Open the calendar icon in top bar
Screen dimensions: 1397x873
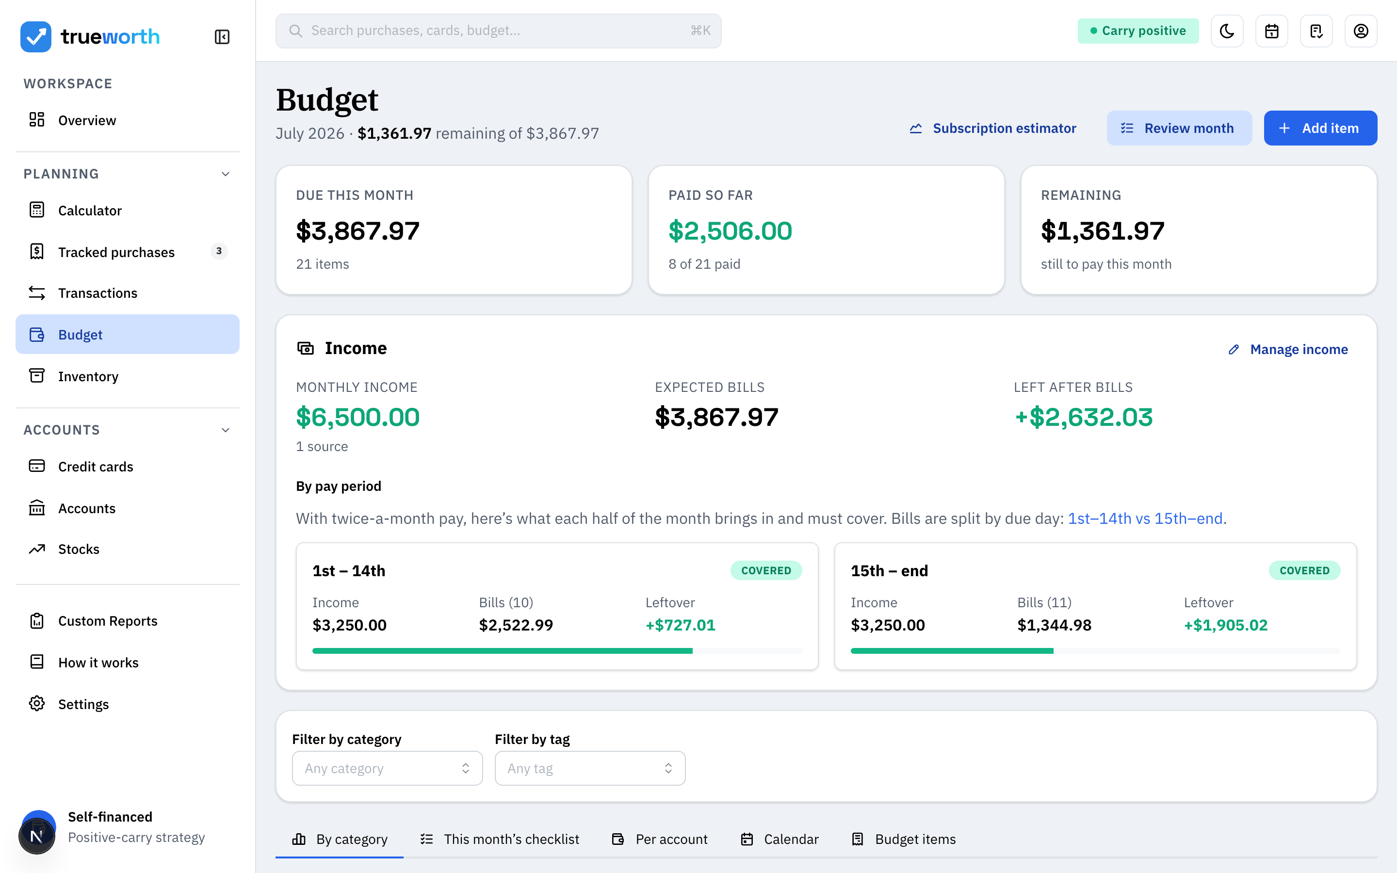pyautogui.click(x=1272, y=31)
